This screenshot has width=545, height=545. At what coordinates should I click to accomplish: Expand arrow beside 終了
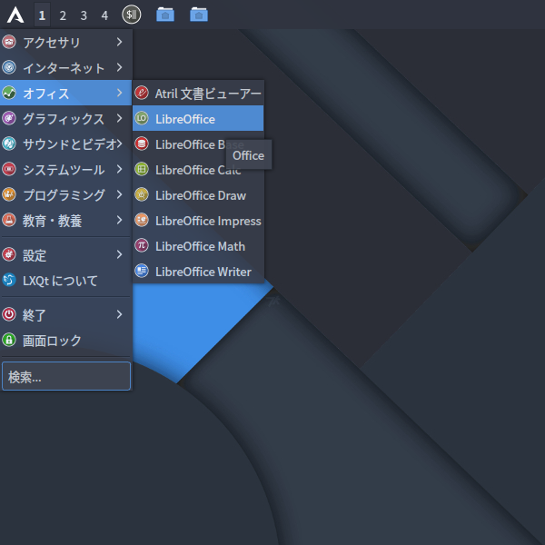[120, 314]
